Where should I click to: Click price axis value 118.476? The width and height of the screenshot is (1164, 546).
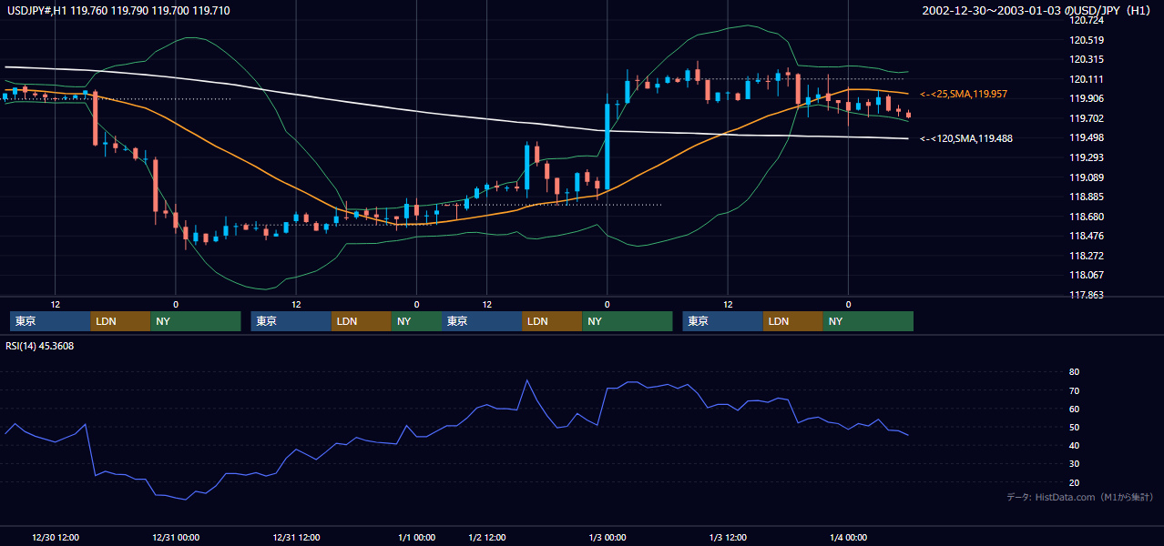click(1087, 236)
